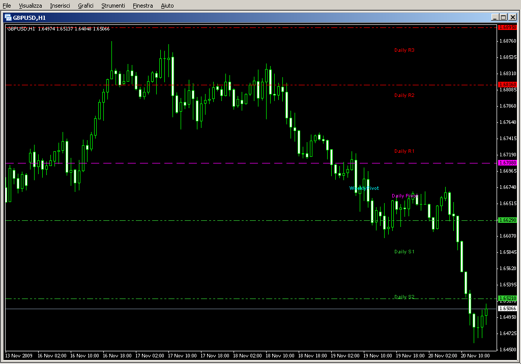Click the Daily S2 label
This screenshot has height=364, width=521.
(x=404, y=296)
